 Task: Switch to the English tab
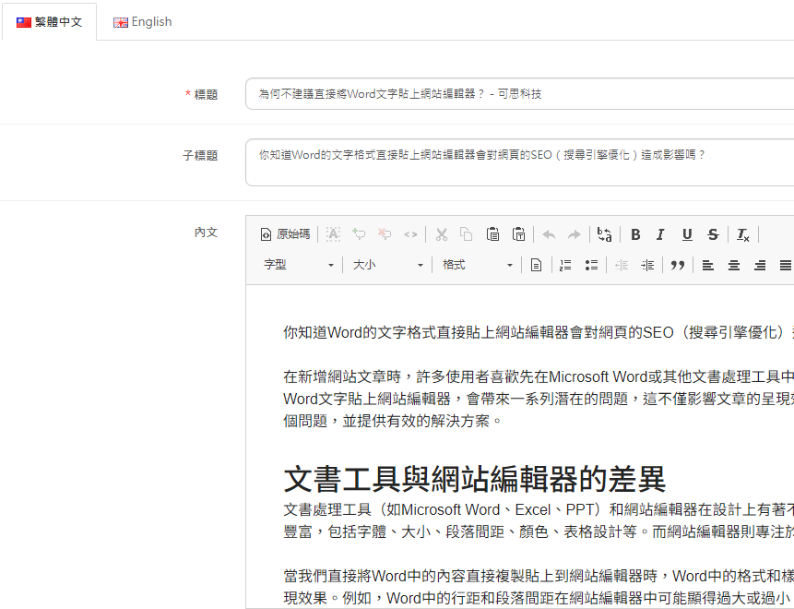click(142, 21)
